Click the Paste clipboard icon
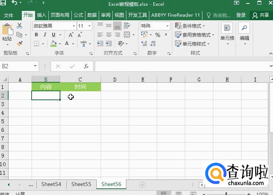The image size is (273, 195). [x=7, y=29]
